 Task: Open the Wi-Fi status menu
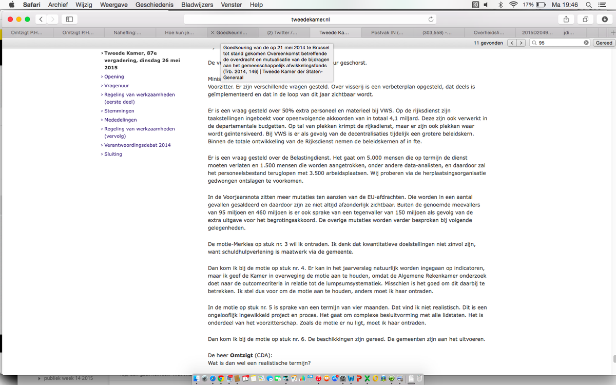(513, 5)
